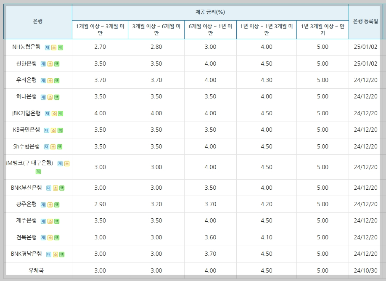Image resolution: width=386 pixels, height=281 pixels.
Task: Select the 4.20 rate for 광주은행
Action: coord(267,204)
